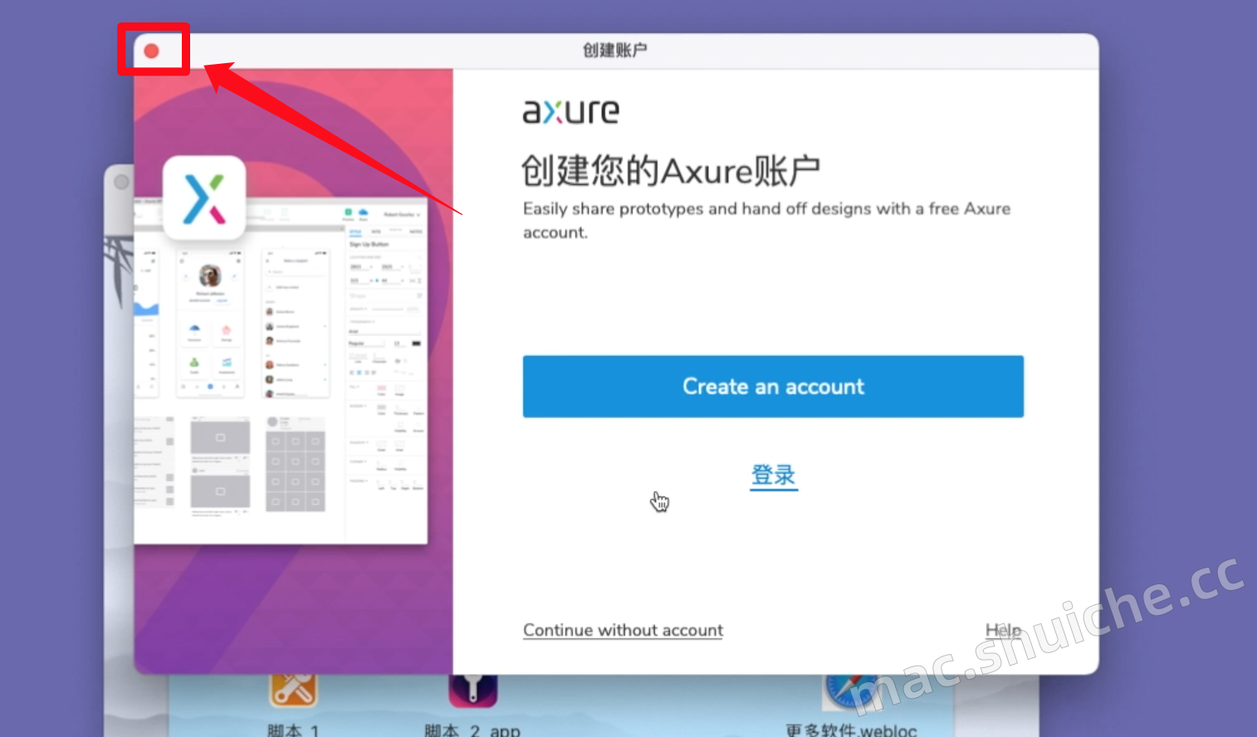Click the 登录 link below the blue button
1257x737 pixels.
tap(772, 475)
